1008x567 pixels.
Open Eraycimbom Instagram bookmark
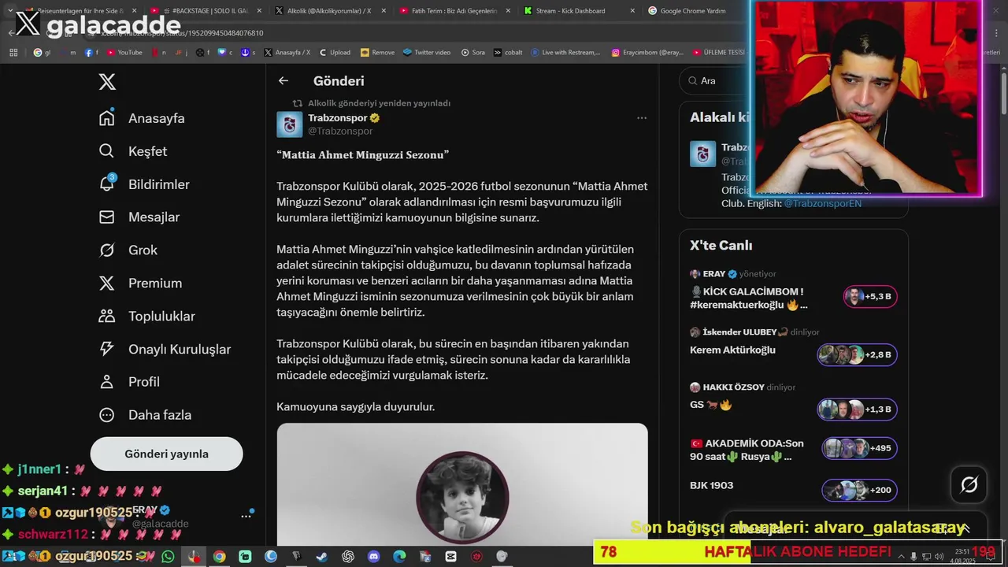click(x=647, y=53)
